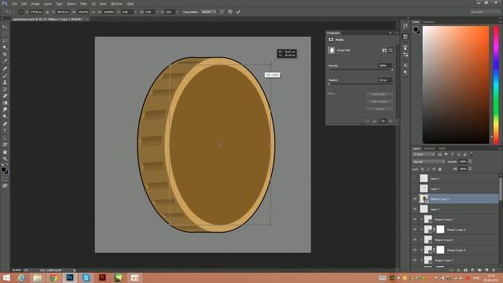The image size is (503, 283).
Task: Hide the Shape 4 copy 4 layer
Action: point(414,240)
